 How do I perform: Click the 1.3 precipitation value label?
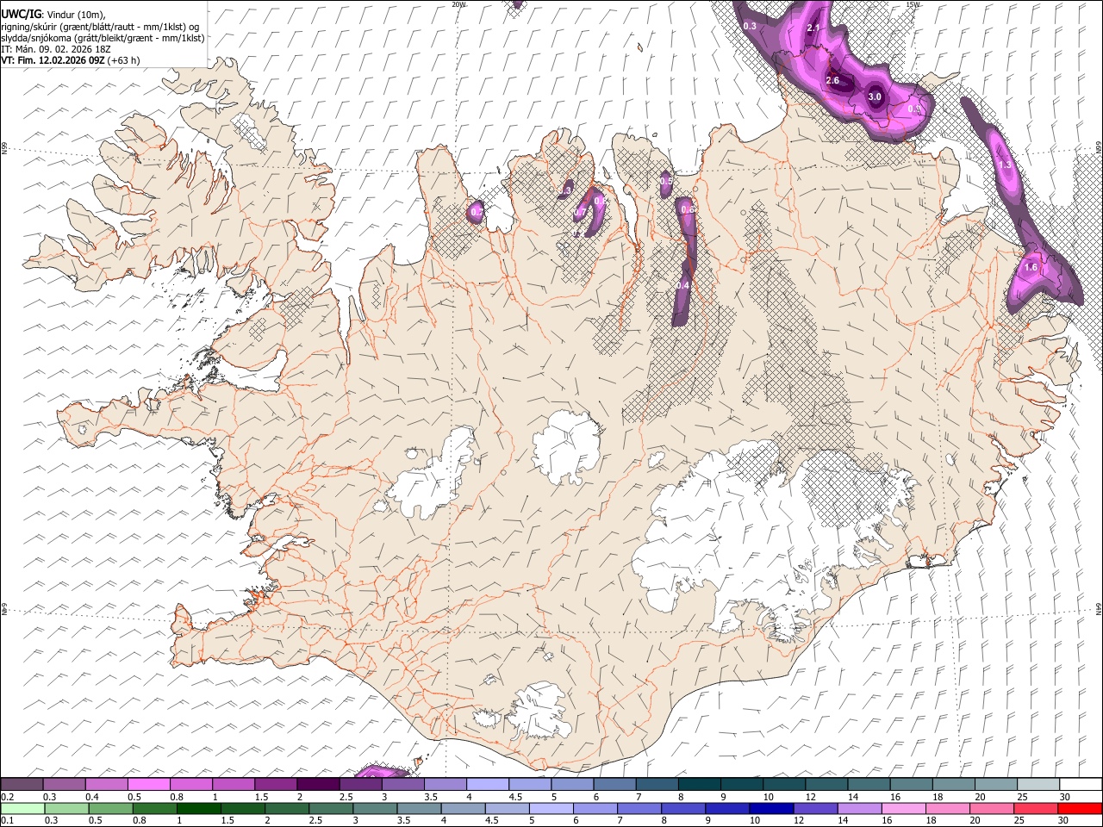[1004, 165]
